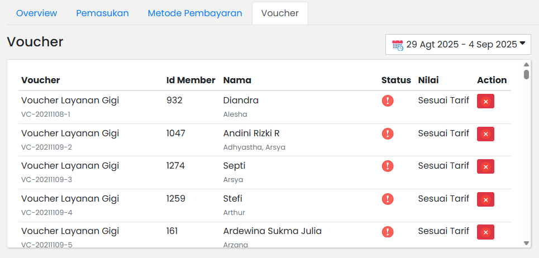Viewport: 539px width, 258px height.
Task: Click Andini Rizki R's status alert icon
Action: point(388,134)
